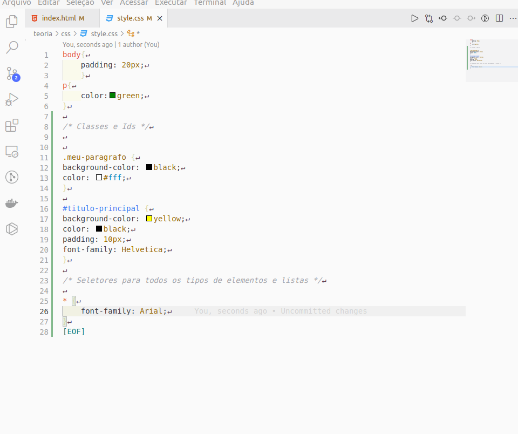Viewport: 518px width, 434px height.
Task: Click the 'body' selector on line 1
Action: tap(72, 55)
